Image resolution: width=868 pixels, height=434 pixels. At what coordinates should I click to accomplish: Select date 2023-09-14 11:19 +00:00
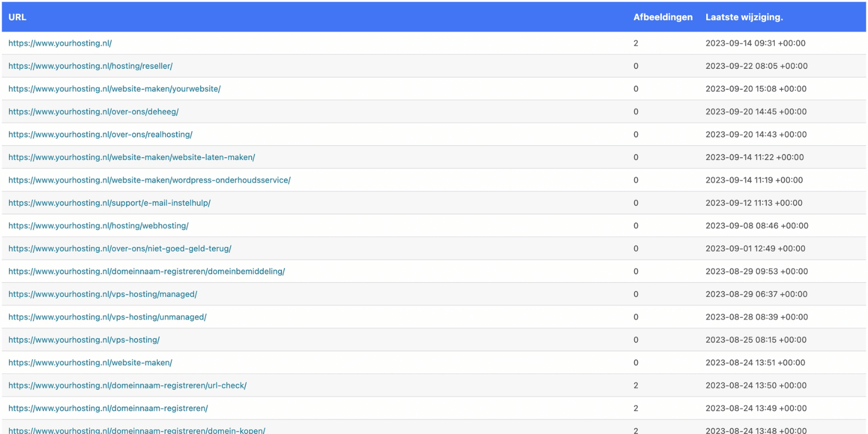coord(754,180)
